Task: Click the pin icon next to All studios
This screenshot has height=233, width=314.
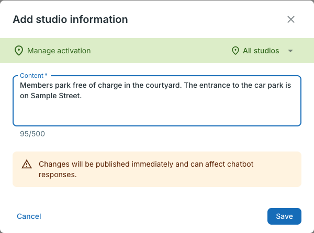Action: point(235,51)
